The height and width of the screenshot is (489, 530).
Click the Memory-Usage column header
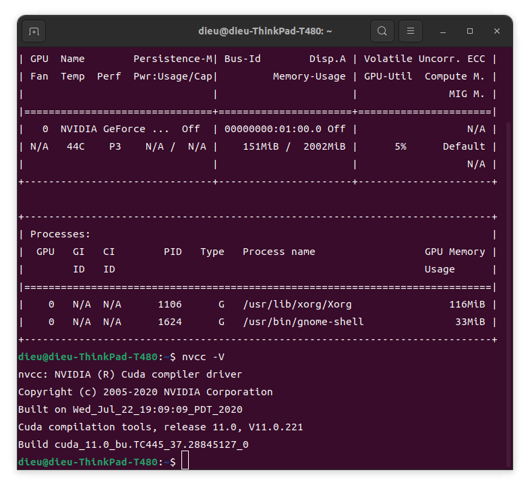point(310,76)
